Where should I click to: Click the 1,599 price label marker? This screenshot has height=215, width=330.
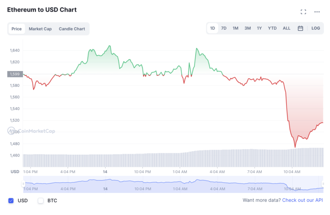click(x=15, y=74)
